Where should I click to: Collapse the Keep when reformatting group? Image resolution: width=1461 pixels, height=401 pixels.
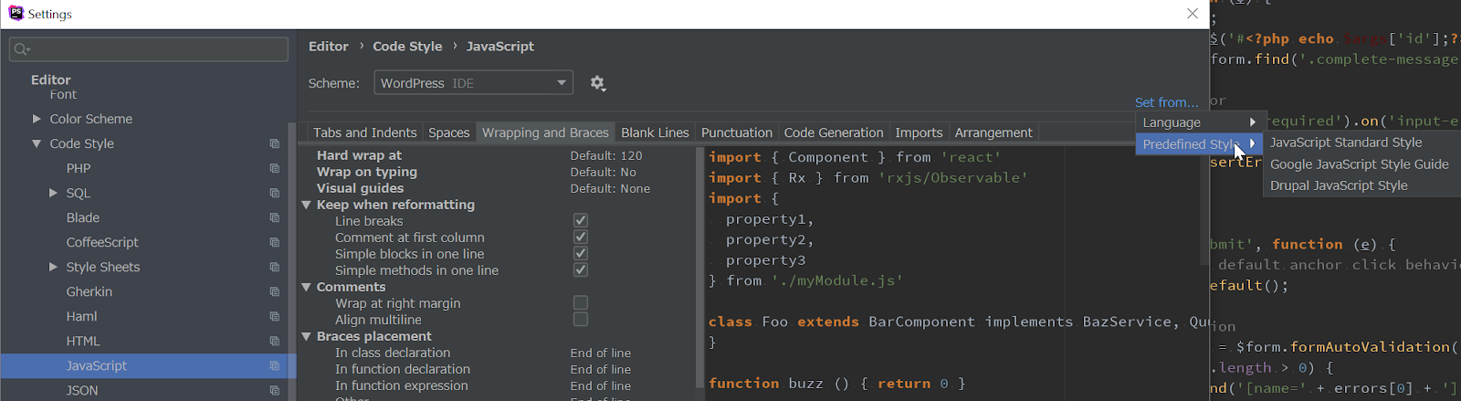(x=307, y=205)
